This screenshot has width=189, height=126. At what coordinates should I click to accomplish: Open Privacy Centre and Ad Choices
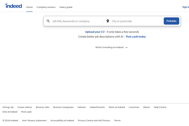(94, 120)
